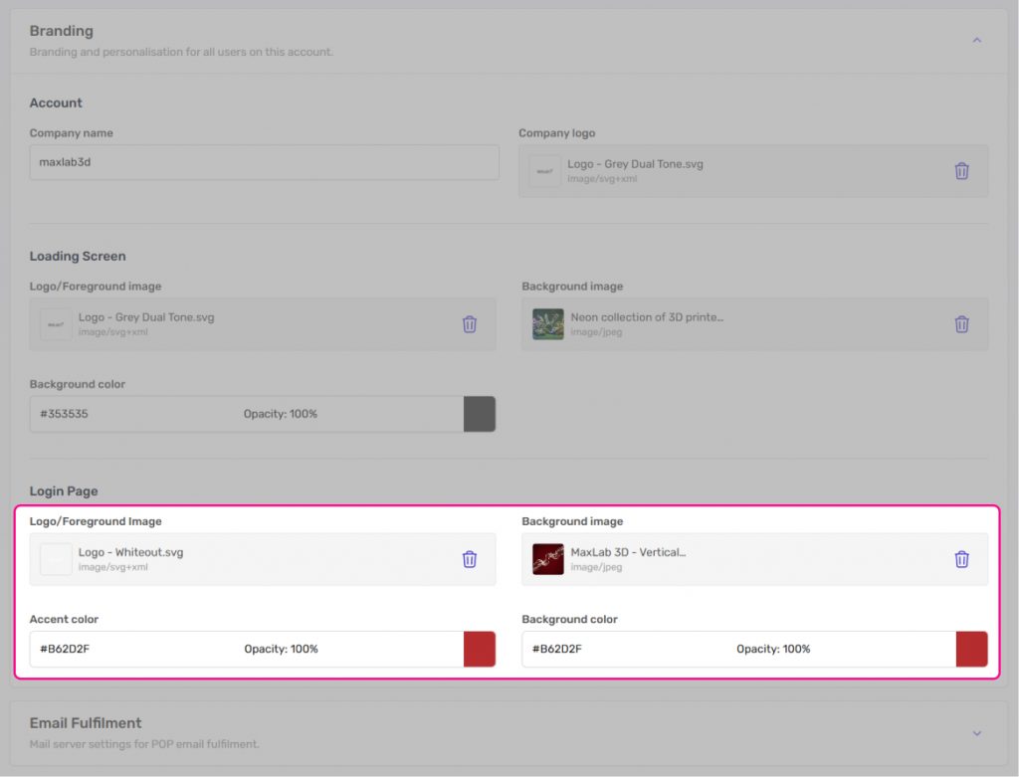Click the Company name input field
The height and width of the screenshot is (777, 1019).
[264, 163]
